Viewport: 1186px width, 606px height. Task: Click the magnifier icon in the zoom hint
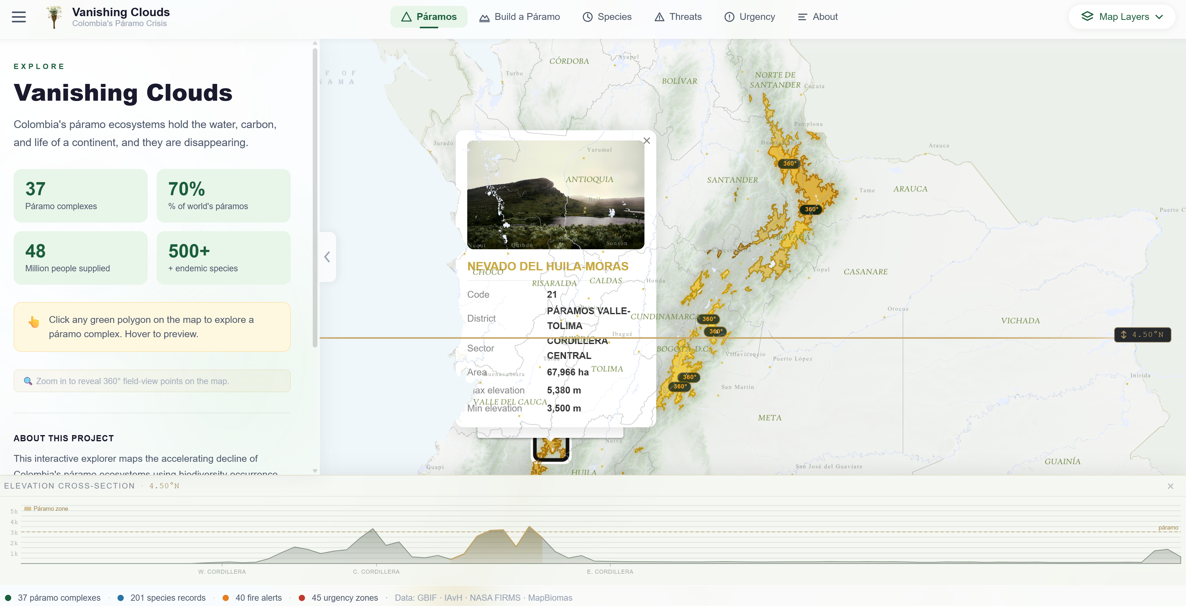point(28,381)
